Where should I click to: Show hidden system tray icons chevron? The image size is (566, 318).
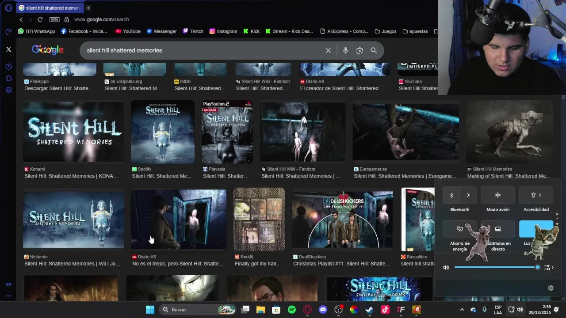462,310
